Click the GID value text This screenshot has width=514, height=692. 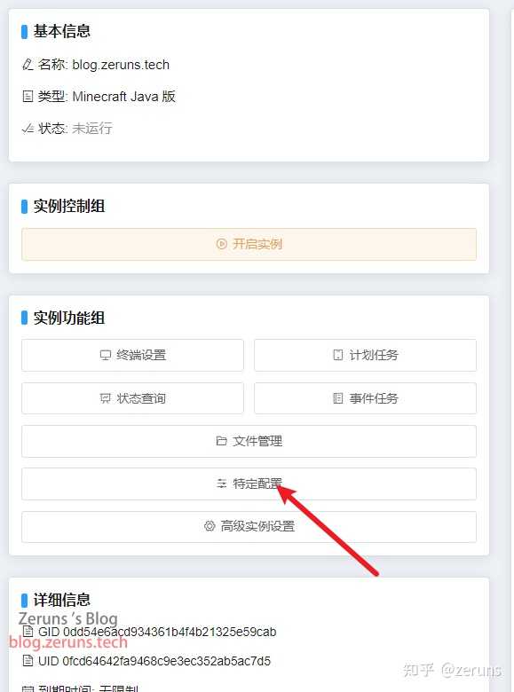(170, 632)
